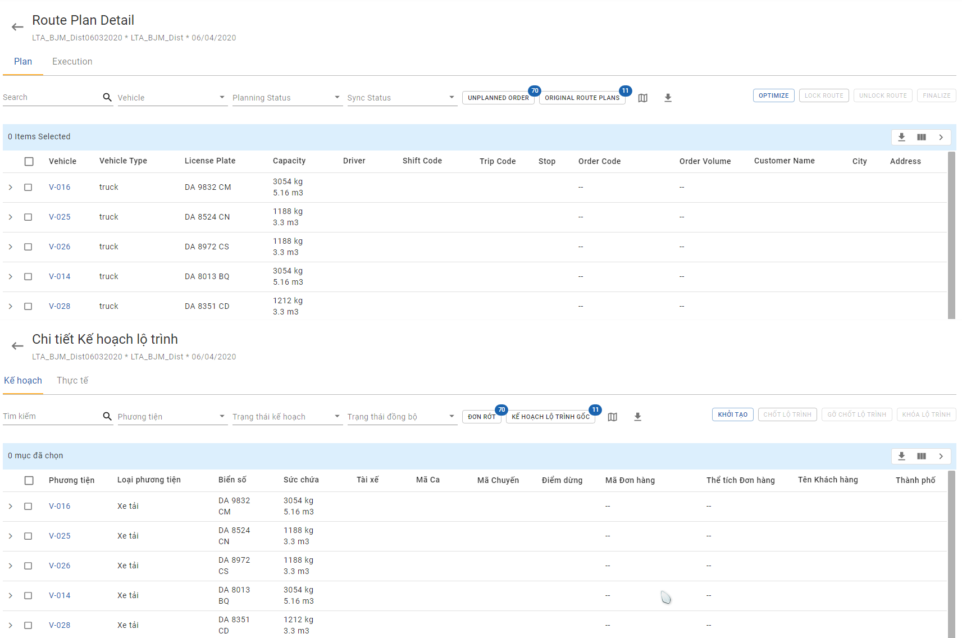962x638 pixels.
Task: Open the Planning Status dropdown
Action: [287, 98]
